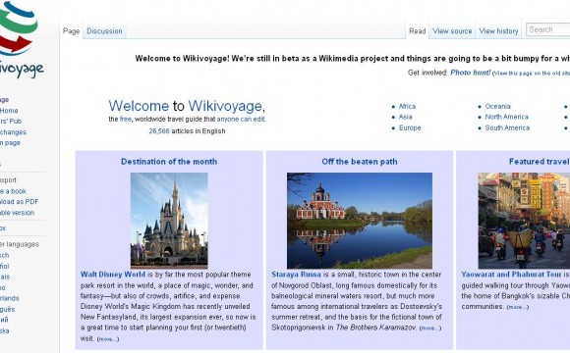Image resolution: width=570 pixels, height=353 pixels.
Task: Open the 'Off the beaten path' heading
Action: [360, 162]
